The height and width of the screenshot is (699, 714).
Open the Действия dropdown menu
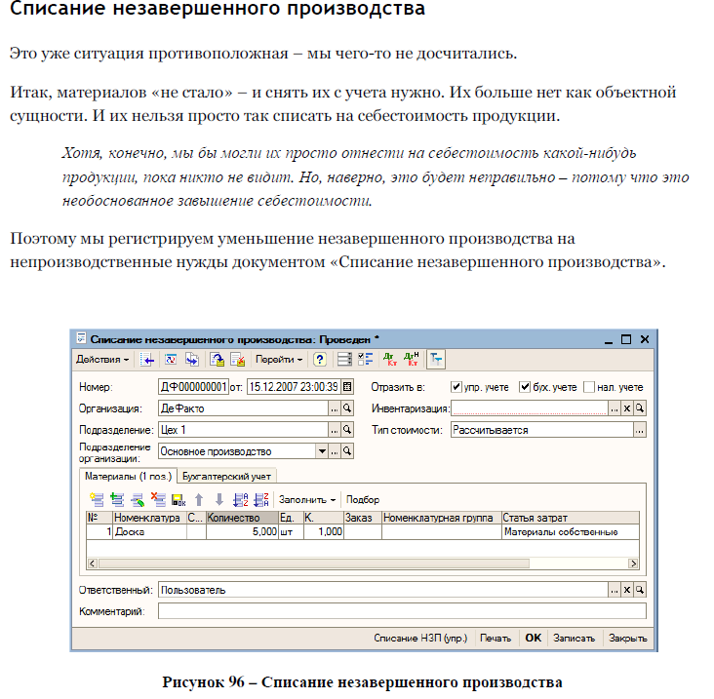coord(102,360)
